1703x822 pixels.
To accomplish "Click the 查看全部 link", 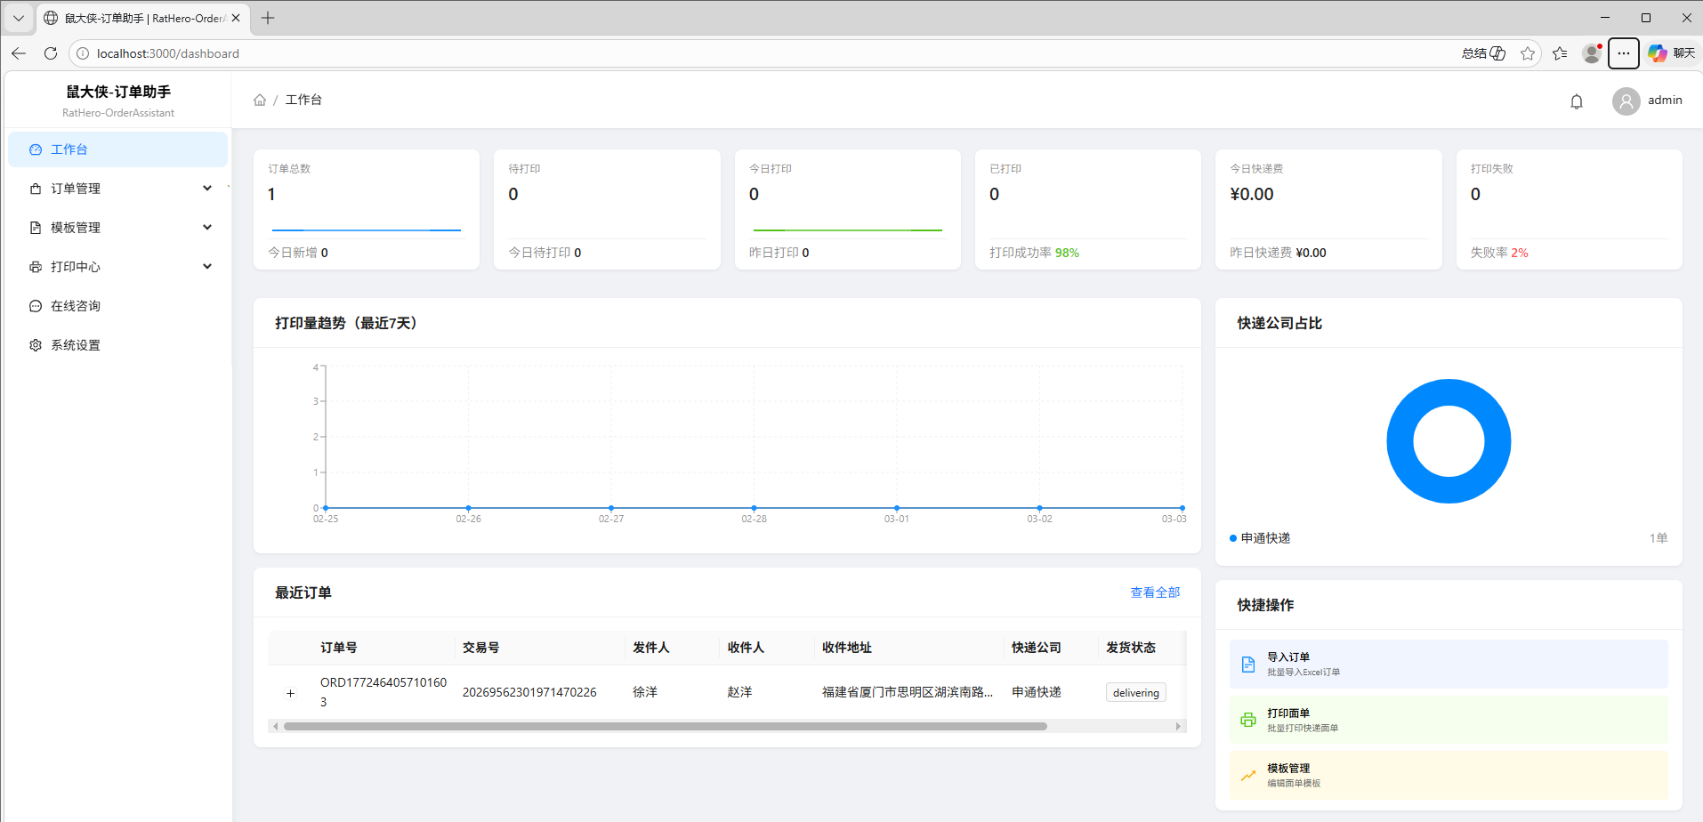I will [x=1154, y=592].
